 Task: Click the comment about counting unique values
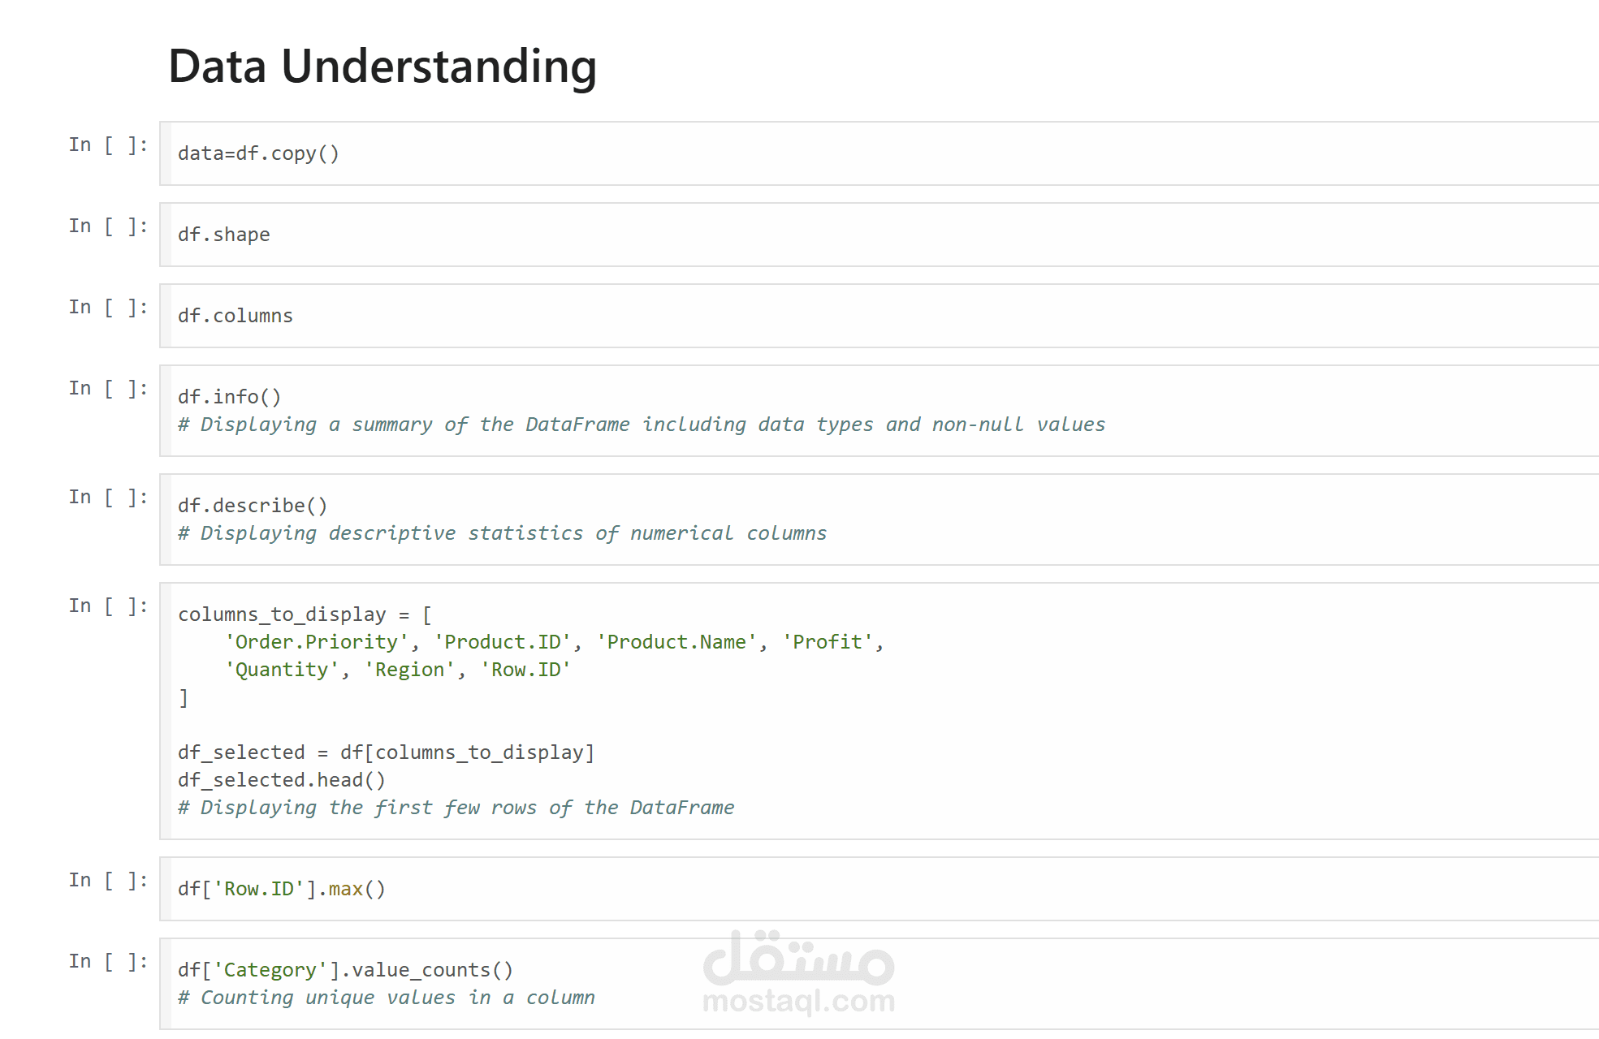387,998
